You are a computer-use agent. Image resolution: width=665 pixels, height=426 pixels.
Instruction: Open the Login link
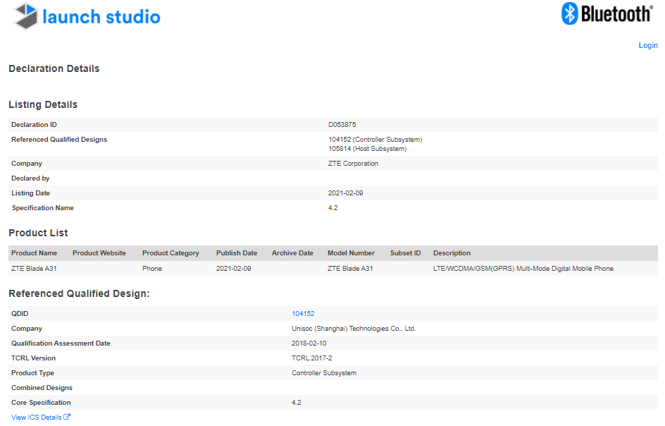(647, 45)
